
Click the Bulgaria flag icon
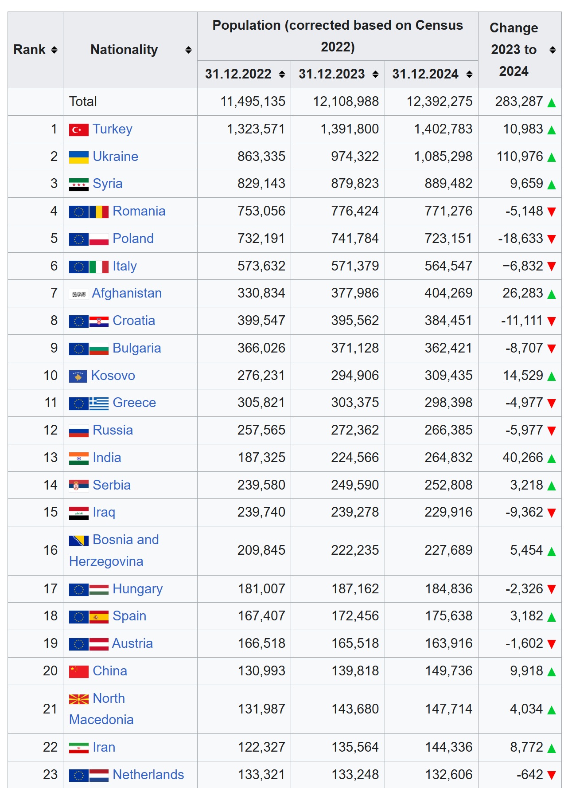pyautogui.click(x=99, y=349)
